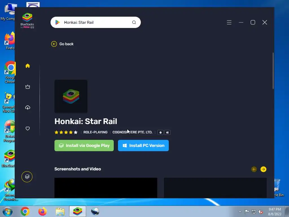Launch Firefox from the taskbar

[43, 211]
